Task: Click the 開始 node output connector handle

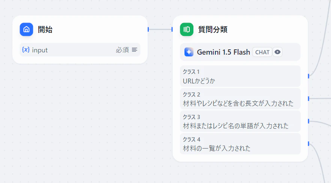Action: [x=148, y=29]
